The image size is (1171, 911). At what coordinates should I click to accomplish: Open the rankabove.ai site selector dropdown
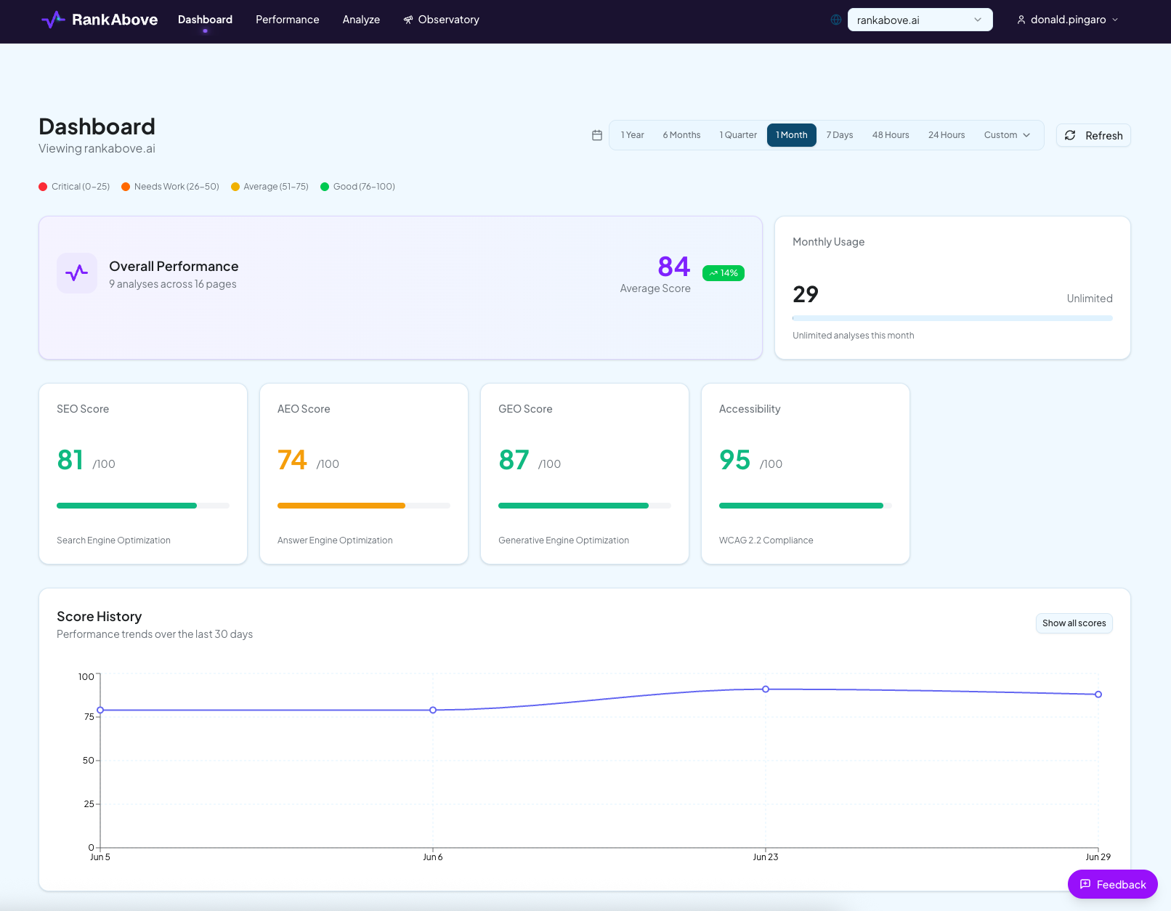920,20
